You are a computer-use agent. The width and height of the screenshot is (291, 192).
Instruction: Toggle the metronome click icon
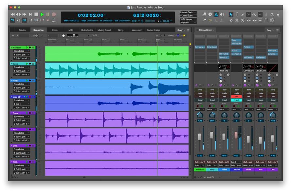(x=216, y=14)
